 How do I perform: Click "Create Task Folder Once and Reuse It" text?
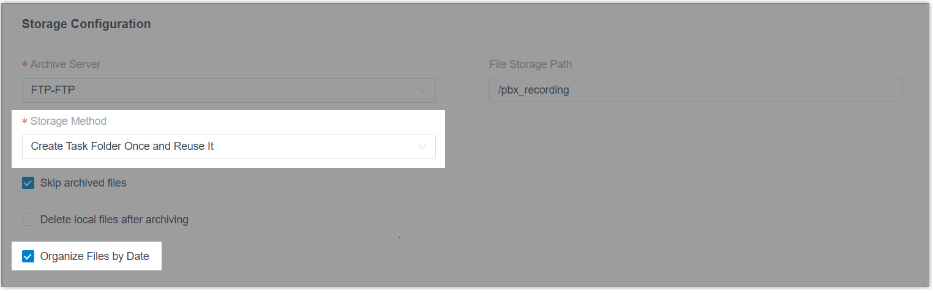[x=122, y=147]
